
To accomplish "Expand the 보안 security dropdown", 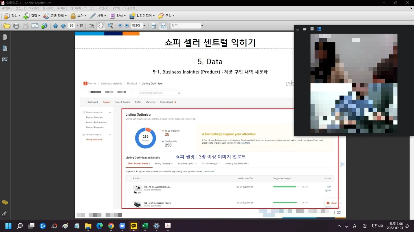I will click(78, 16).
